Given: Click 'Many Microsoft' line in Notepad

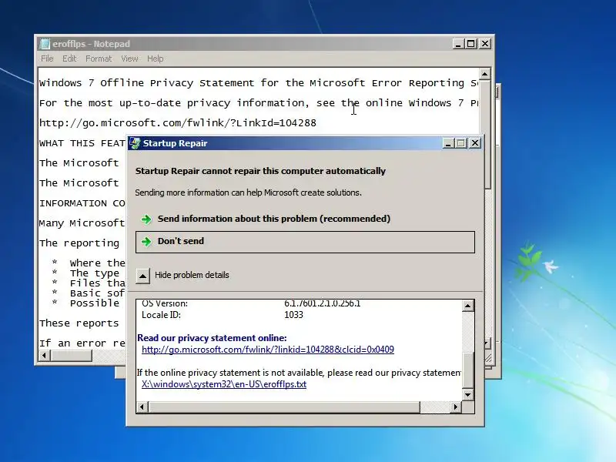Looking at the screenshot, I should pos(82,223).
